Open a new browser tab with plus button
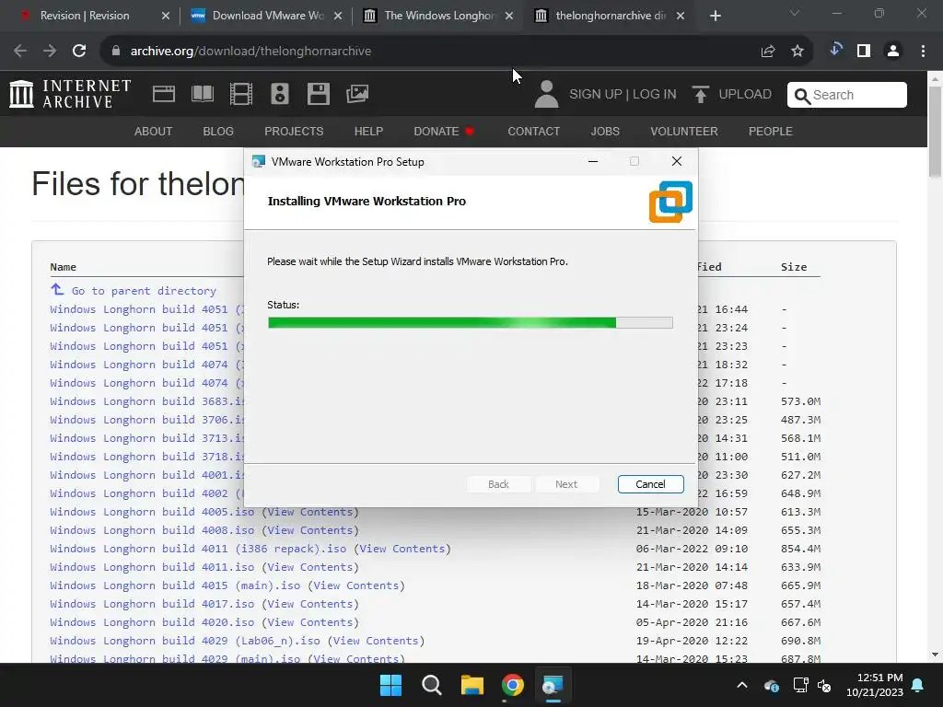This screenshot has width=943, height=707. coord(715,16)
